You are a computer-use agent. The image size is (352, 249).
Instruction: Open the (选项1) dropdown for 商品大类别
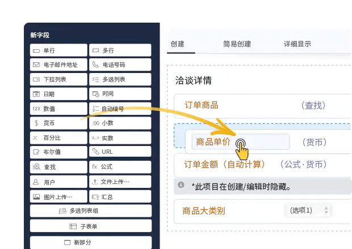pos(308,211)
